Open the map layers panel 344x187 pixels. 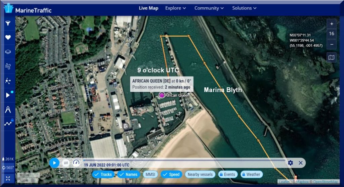click(8, 52)
